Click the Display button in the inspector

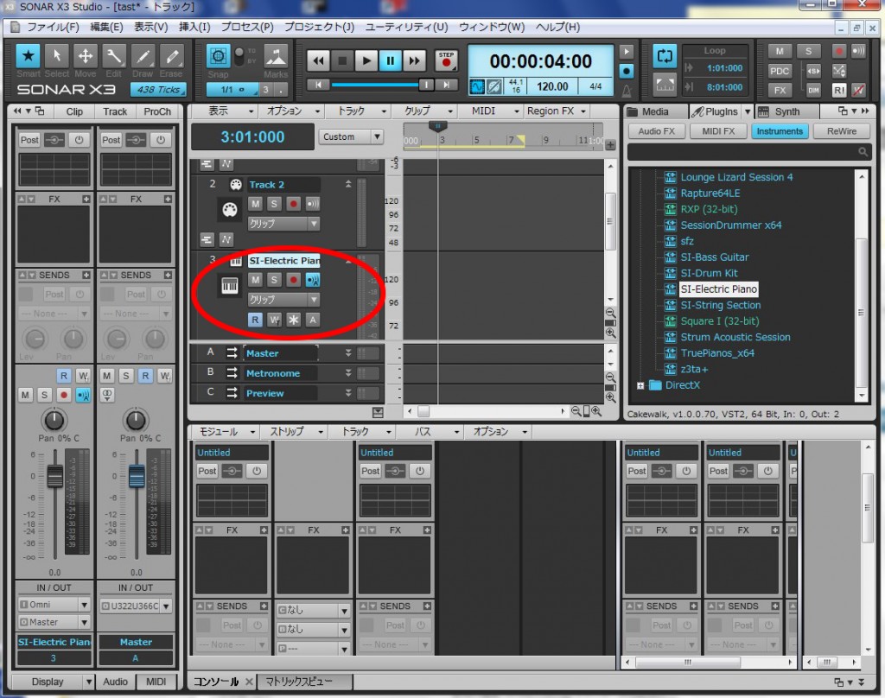tap(48, 682)
